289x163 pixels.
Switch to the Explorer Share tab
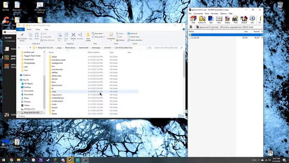38,29
